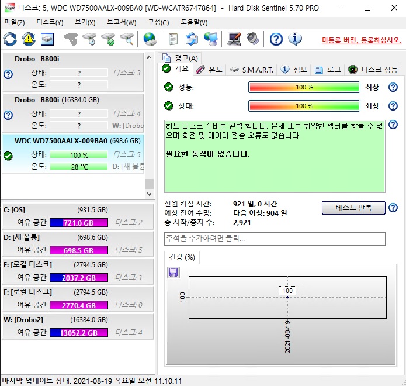This screenshot has width=406, height=386.
Task: Open the 도움말(V) menu
Action: click(x=194, y=23)
